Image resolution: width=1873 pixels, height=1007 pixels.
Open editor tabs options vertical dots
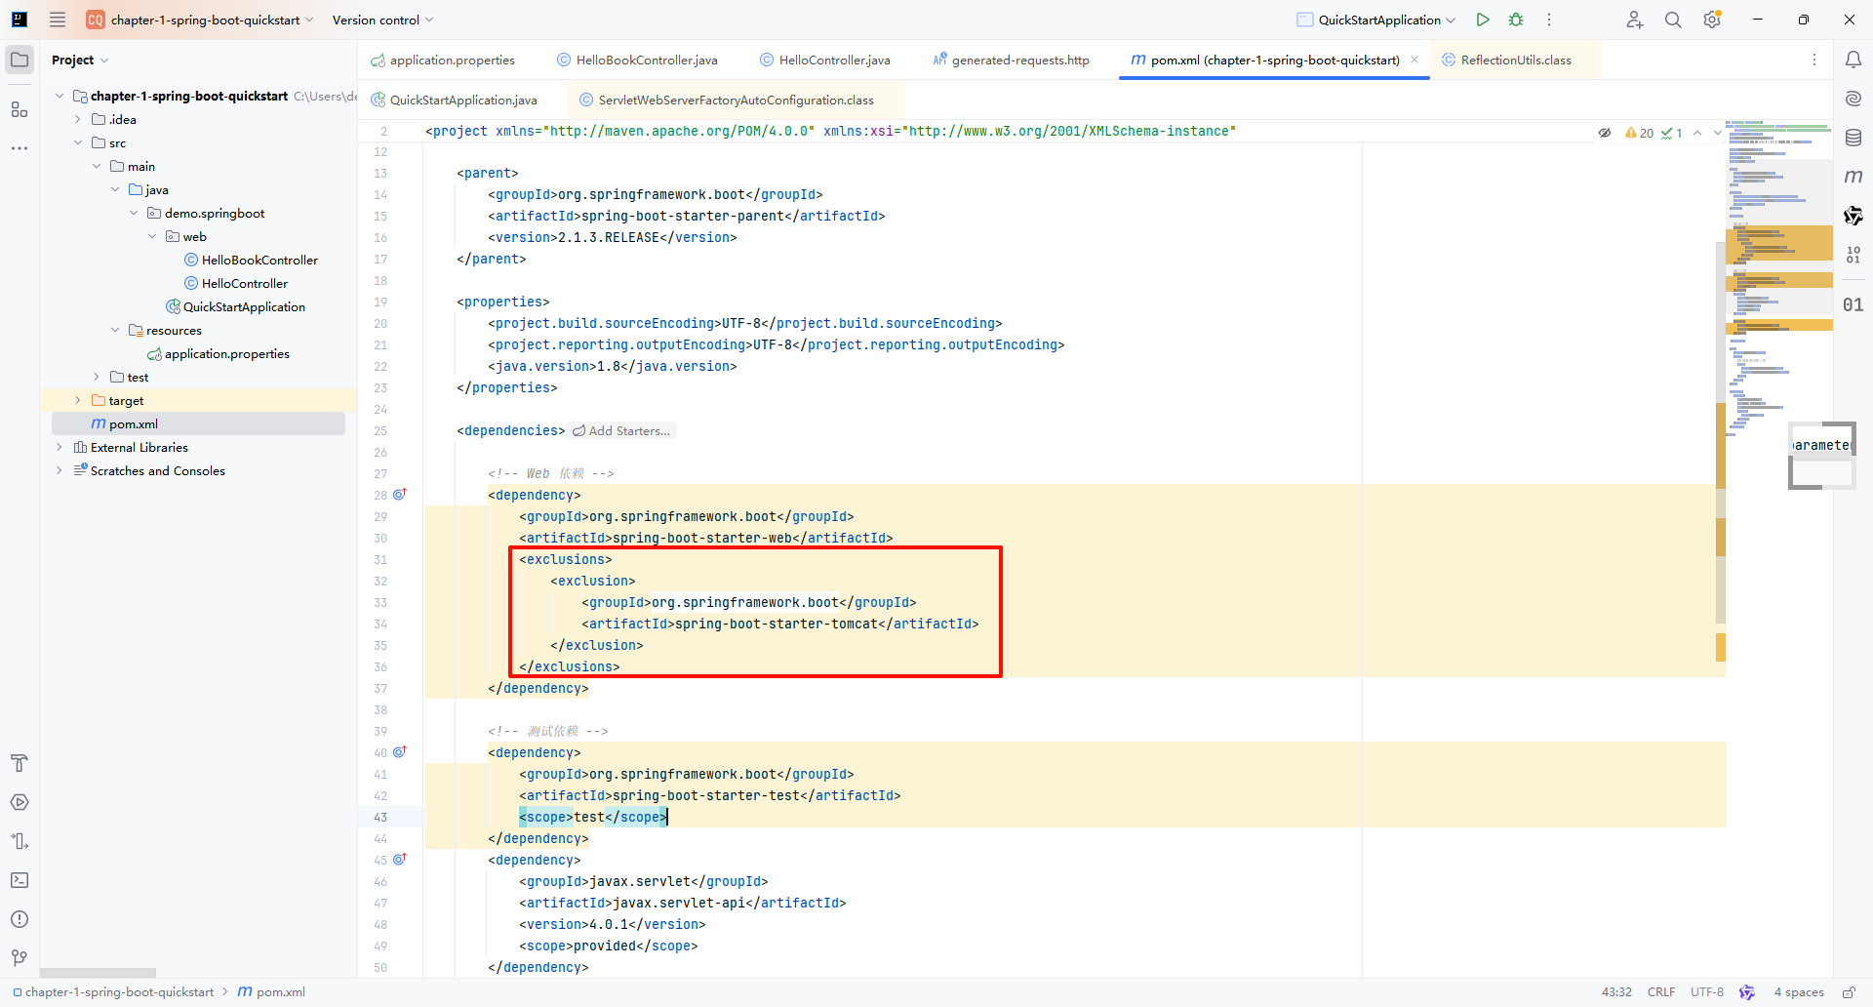pyautogui.click(x=1814, y=60)
